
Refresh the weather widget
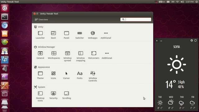196,40
